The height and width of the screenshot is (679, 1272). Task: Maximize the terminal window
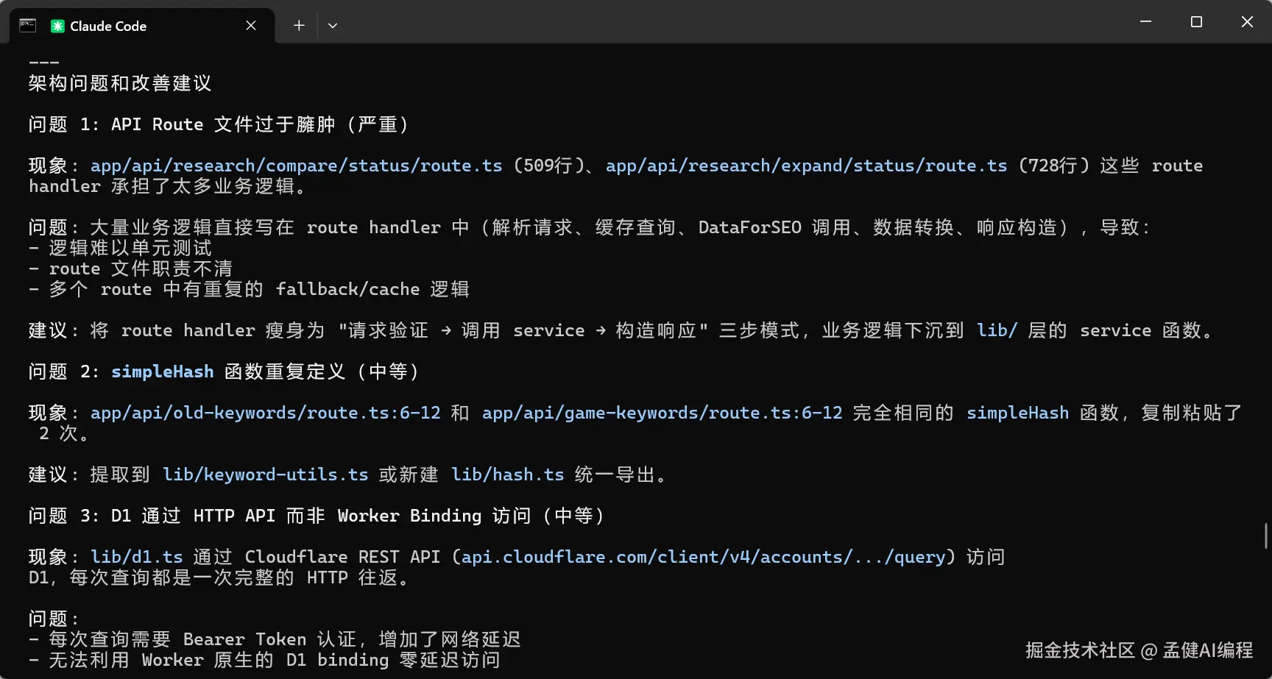click(x=1196, y=22)
